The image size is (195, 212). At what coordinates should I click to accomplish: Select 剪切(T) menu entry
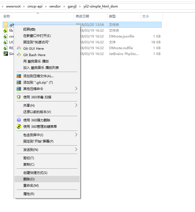pos(47,158)
